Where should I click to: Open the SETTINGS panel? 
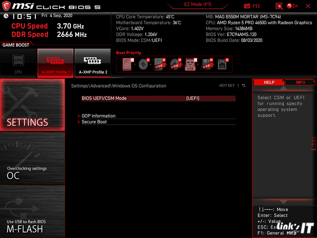pos(32,105)
